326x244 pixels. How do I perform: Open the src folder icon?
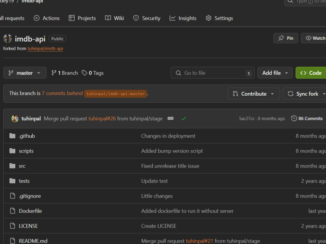[x=13, y=166]
